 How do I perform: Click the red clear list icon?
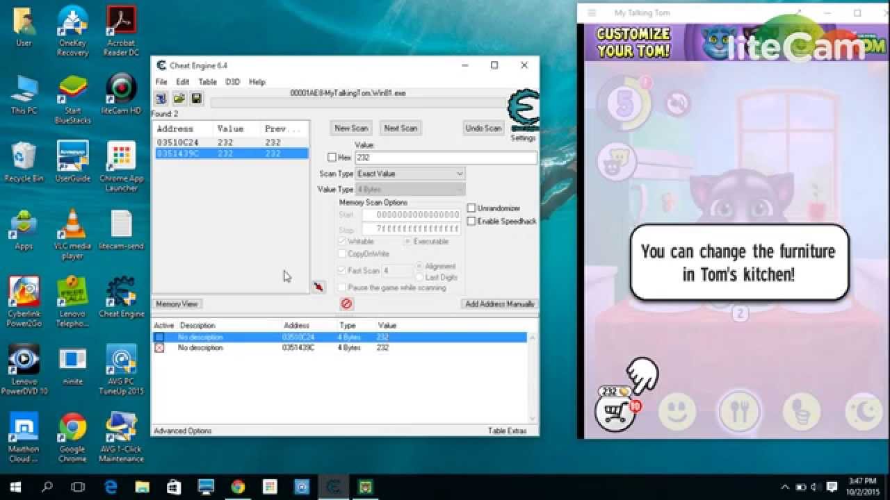346,303
